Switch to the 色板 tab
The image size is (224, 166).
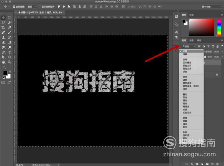point(191,15)
